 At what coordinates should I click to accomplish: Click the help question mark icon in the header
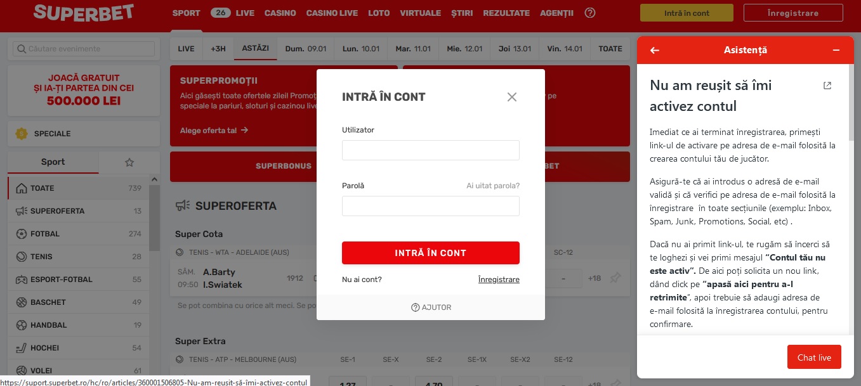(x=590, y=13)
